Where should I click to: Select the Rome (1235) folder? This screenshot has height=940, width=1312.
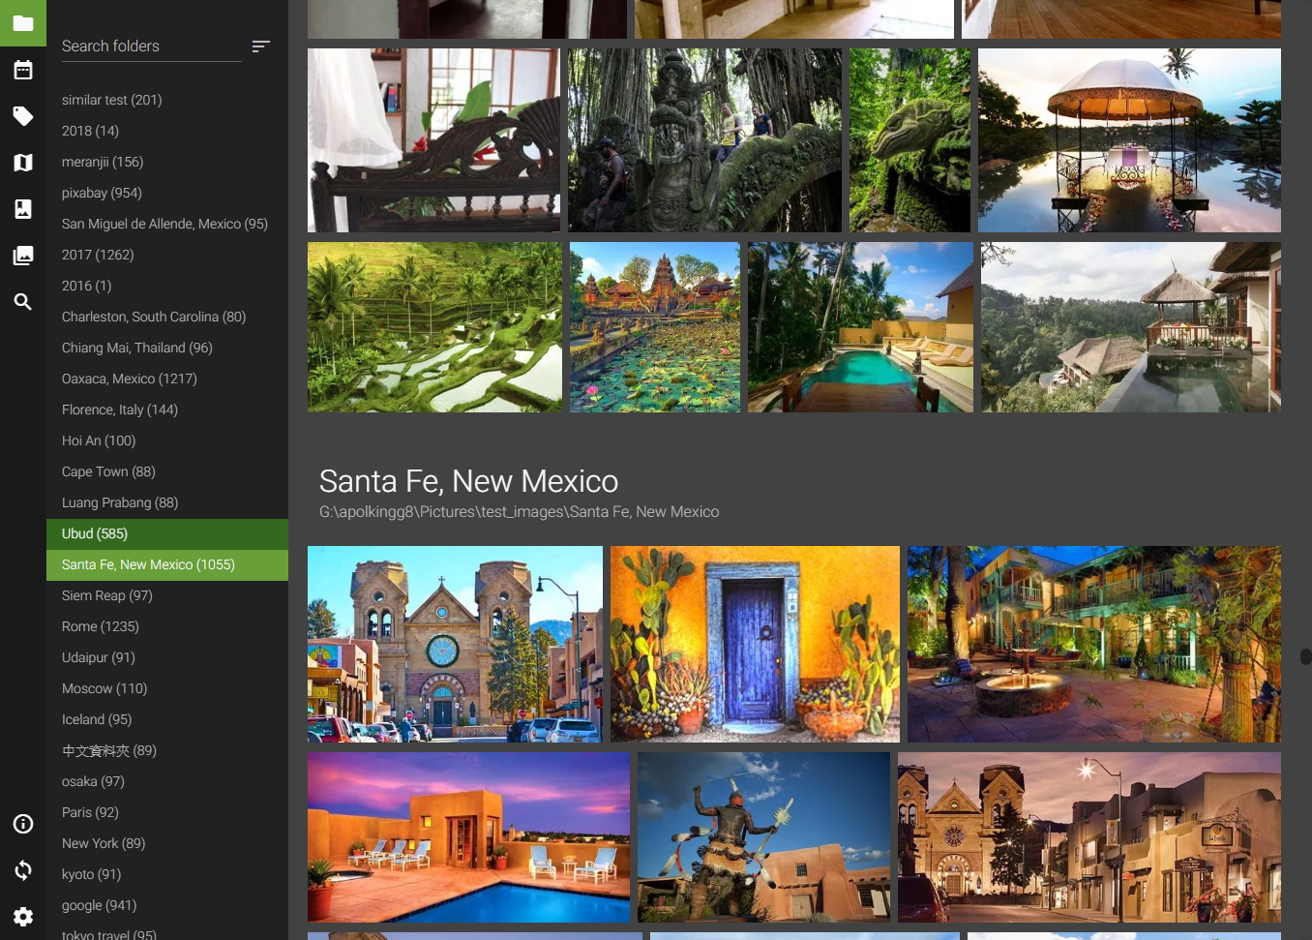point(101,626)
